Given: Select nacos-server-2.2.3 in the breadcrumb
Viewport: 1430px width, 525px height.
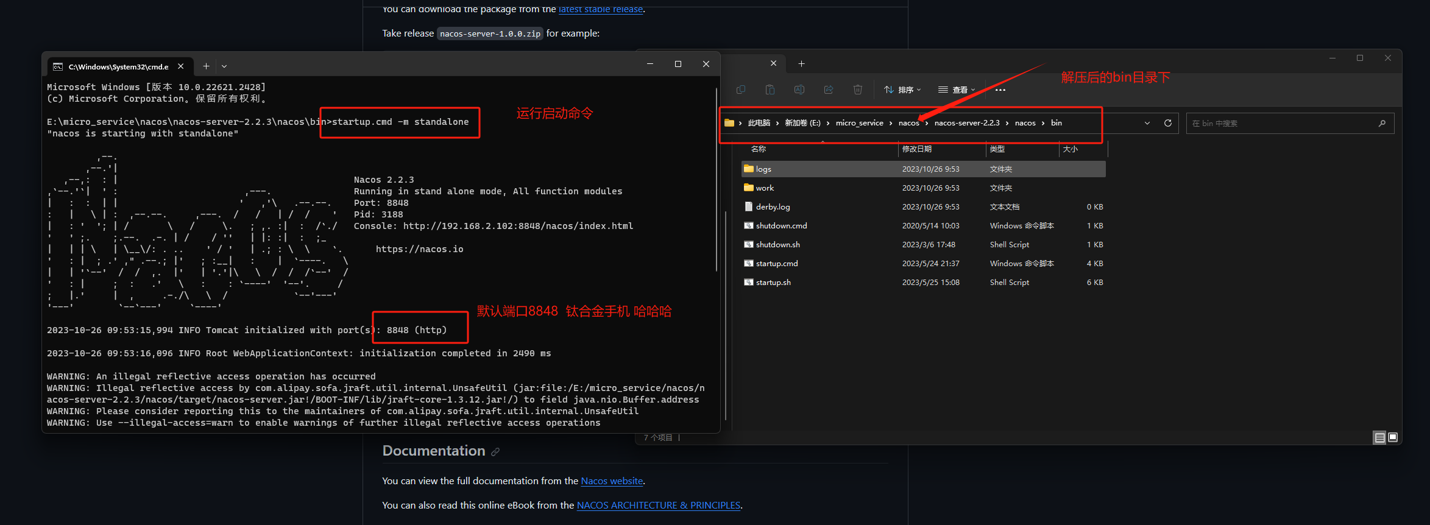Looking at the screenshot, I should pyautogui.click(x=967, y=123).
